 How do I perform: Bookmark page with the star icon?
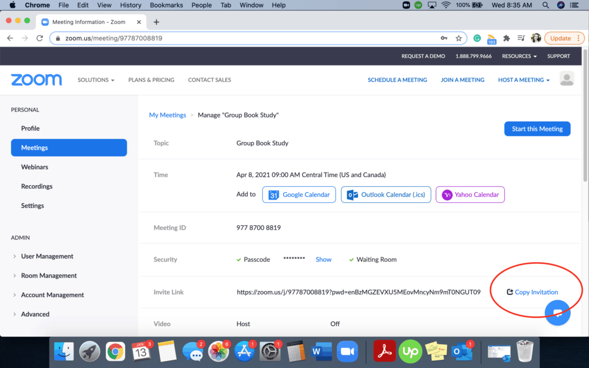pos(458,39)
